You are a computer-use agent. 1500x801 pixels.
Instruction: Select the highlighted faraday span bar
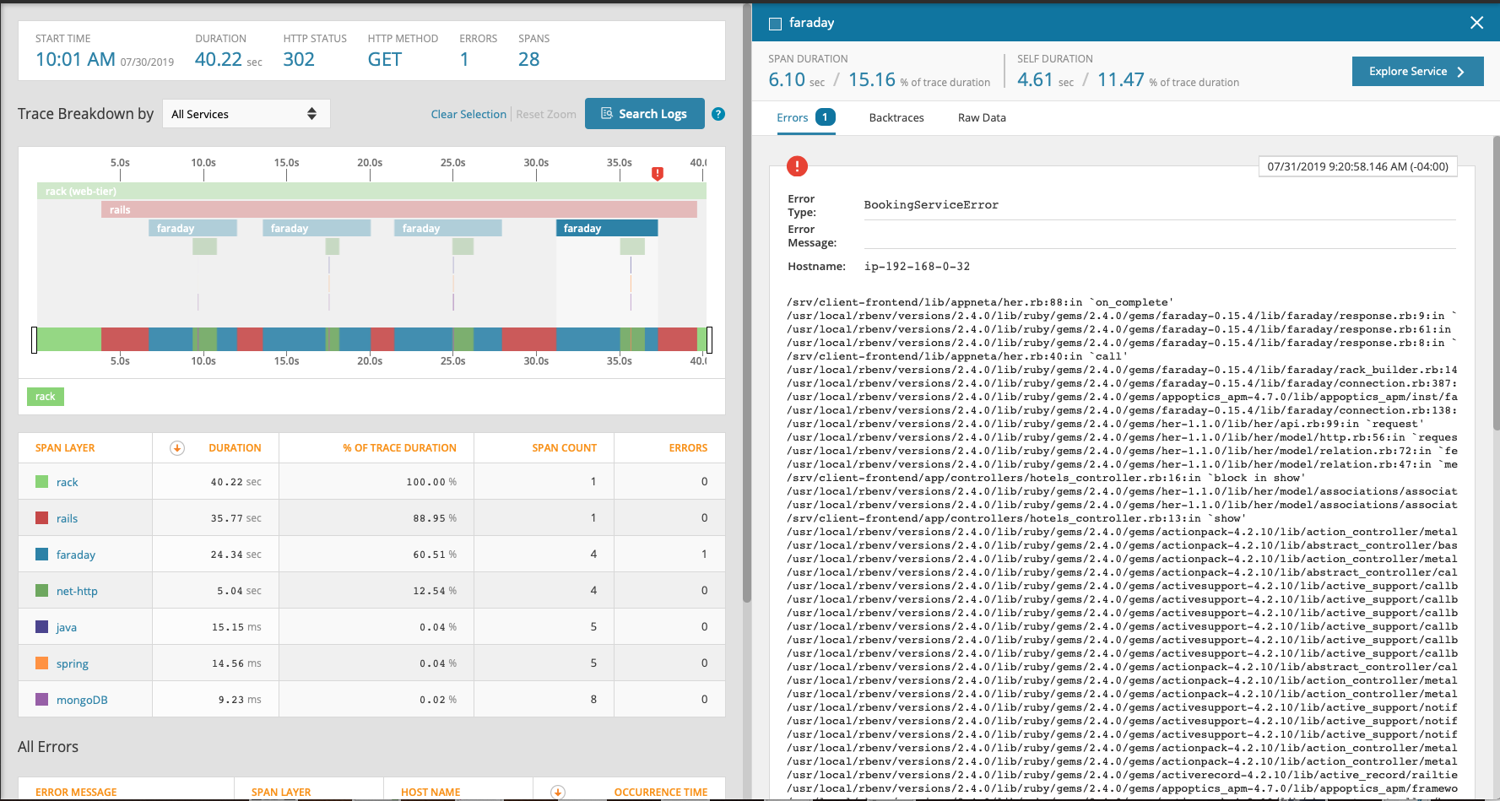[x=607, y=228]
